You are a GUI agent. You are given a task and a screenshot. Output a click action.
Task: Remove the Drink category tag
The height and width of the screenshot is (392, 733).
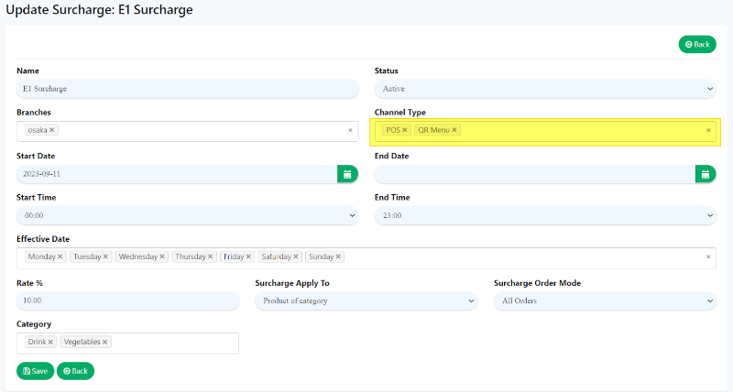[x=50, y=342]
